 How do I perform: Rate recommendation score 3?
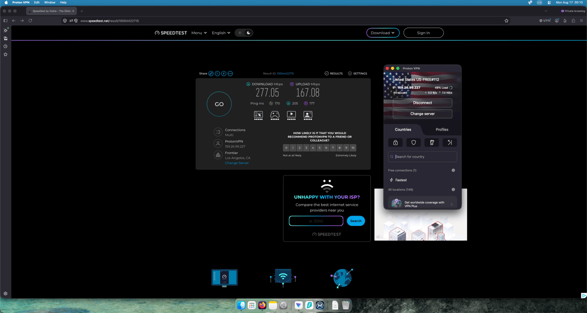pos(306,148)
